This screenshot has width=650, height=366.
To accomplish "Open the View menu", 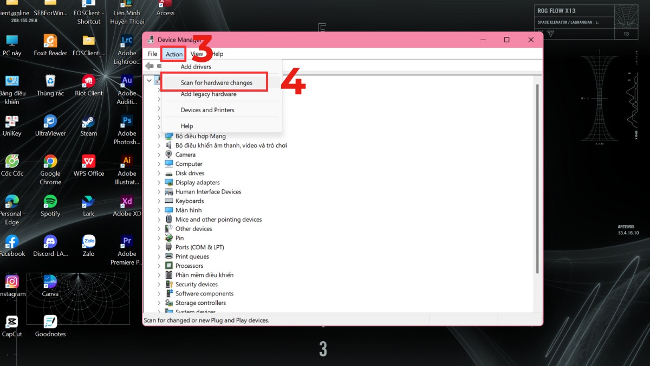I will (x=196, y=54).
